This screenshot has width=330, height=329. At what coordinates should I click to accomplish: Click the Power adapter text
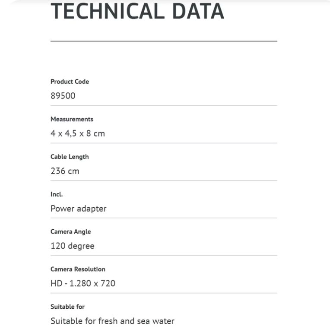point(78,209)
